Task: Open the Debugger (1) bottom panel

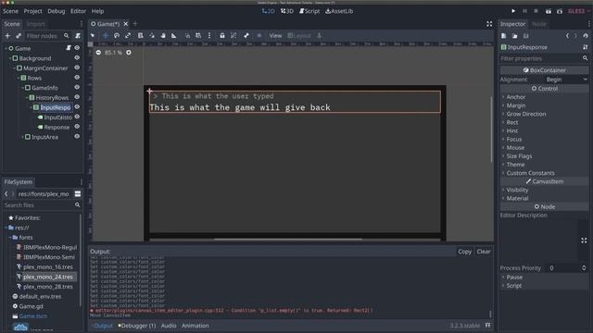Action: (x=137, y=326)
